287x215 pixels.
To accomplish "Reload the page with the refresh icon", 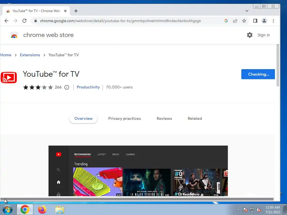I will tap(24, 21).
